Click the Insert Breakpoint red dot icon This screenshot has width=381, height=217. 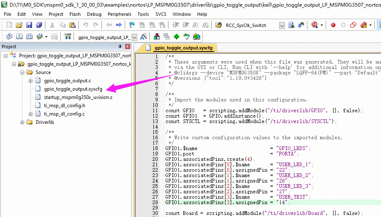click(x=333, y=25)
